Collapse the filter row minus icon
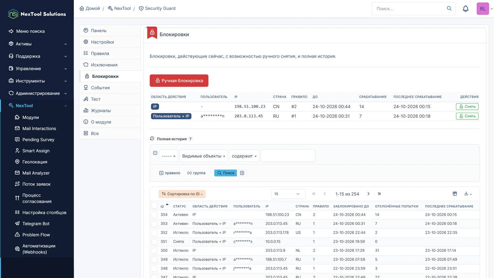494x278 pixels. (x=155, y=153)
